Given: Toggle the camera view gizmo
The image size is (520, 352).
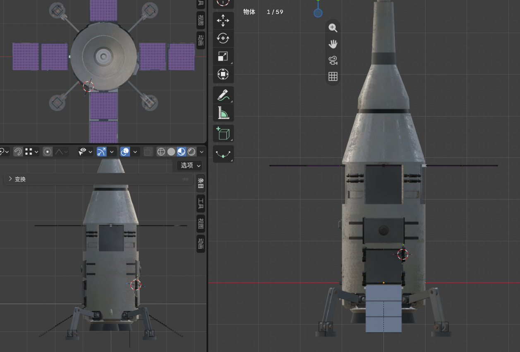Looking at the screenshot, I should [x=333, y=60].
